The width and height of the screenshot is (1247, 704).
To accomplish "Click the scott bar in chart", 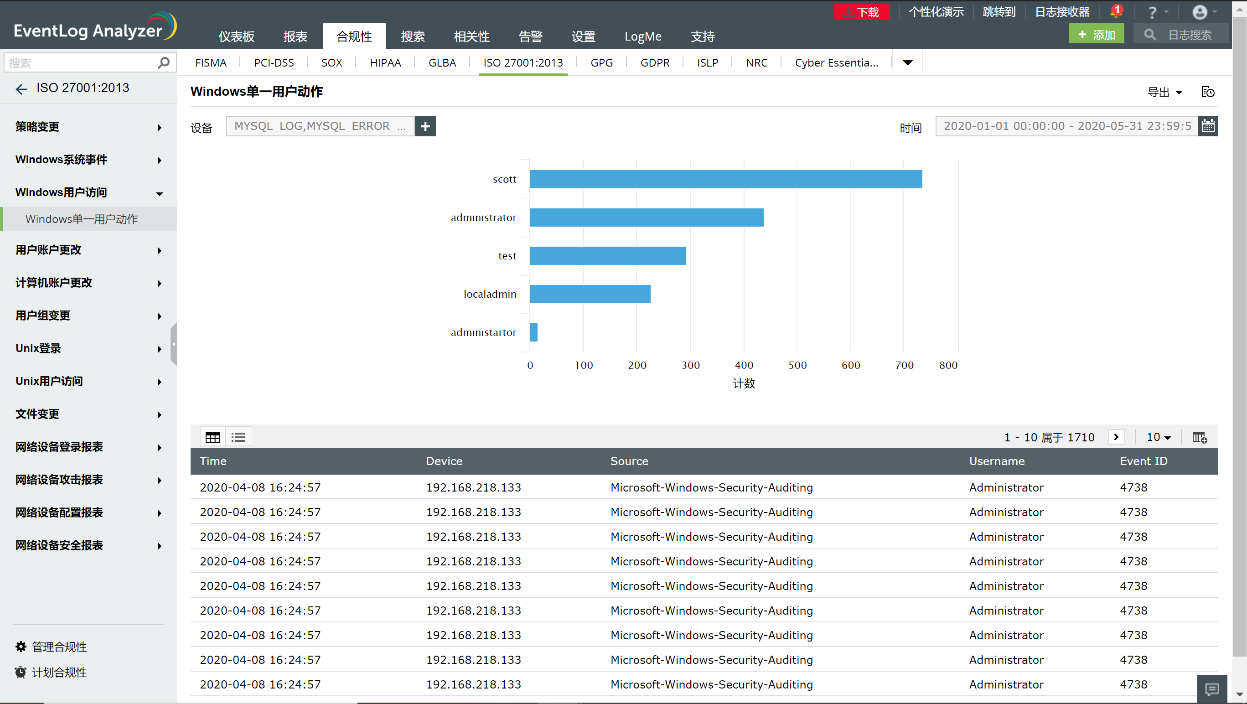I will pos(726,179).
